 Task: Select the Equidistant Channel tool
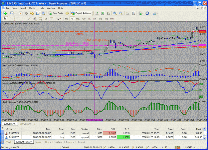pos(35,19)
